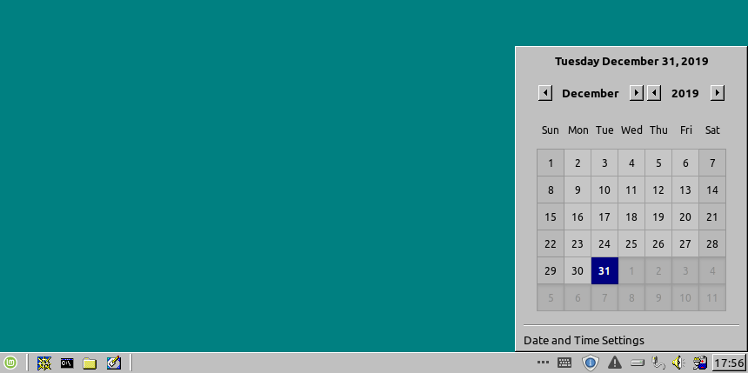748x373 pixels.
Task: Advance to the next month
Action: point(637,93)
